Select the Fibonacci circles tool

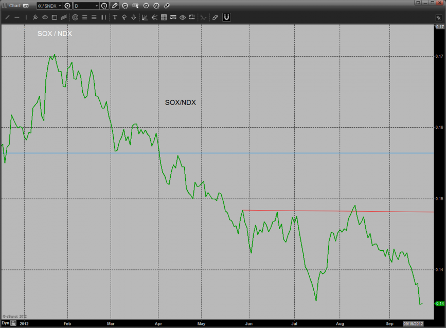point(75,17)
